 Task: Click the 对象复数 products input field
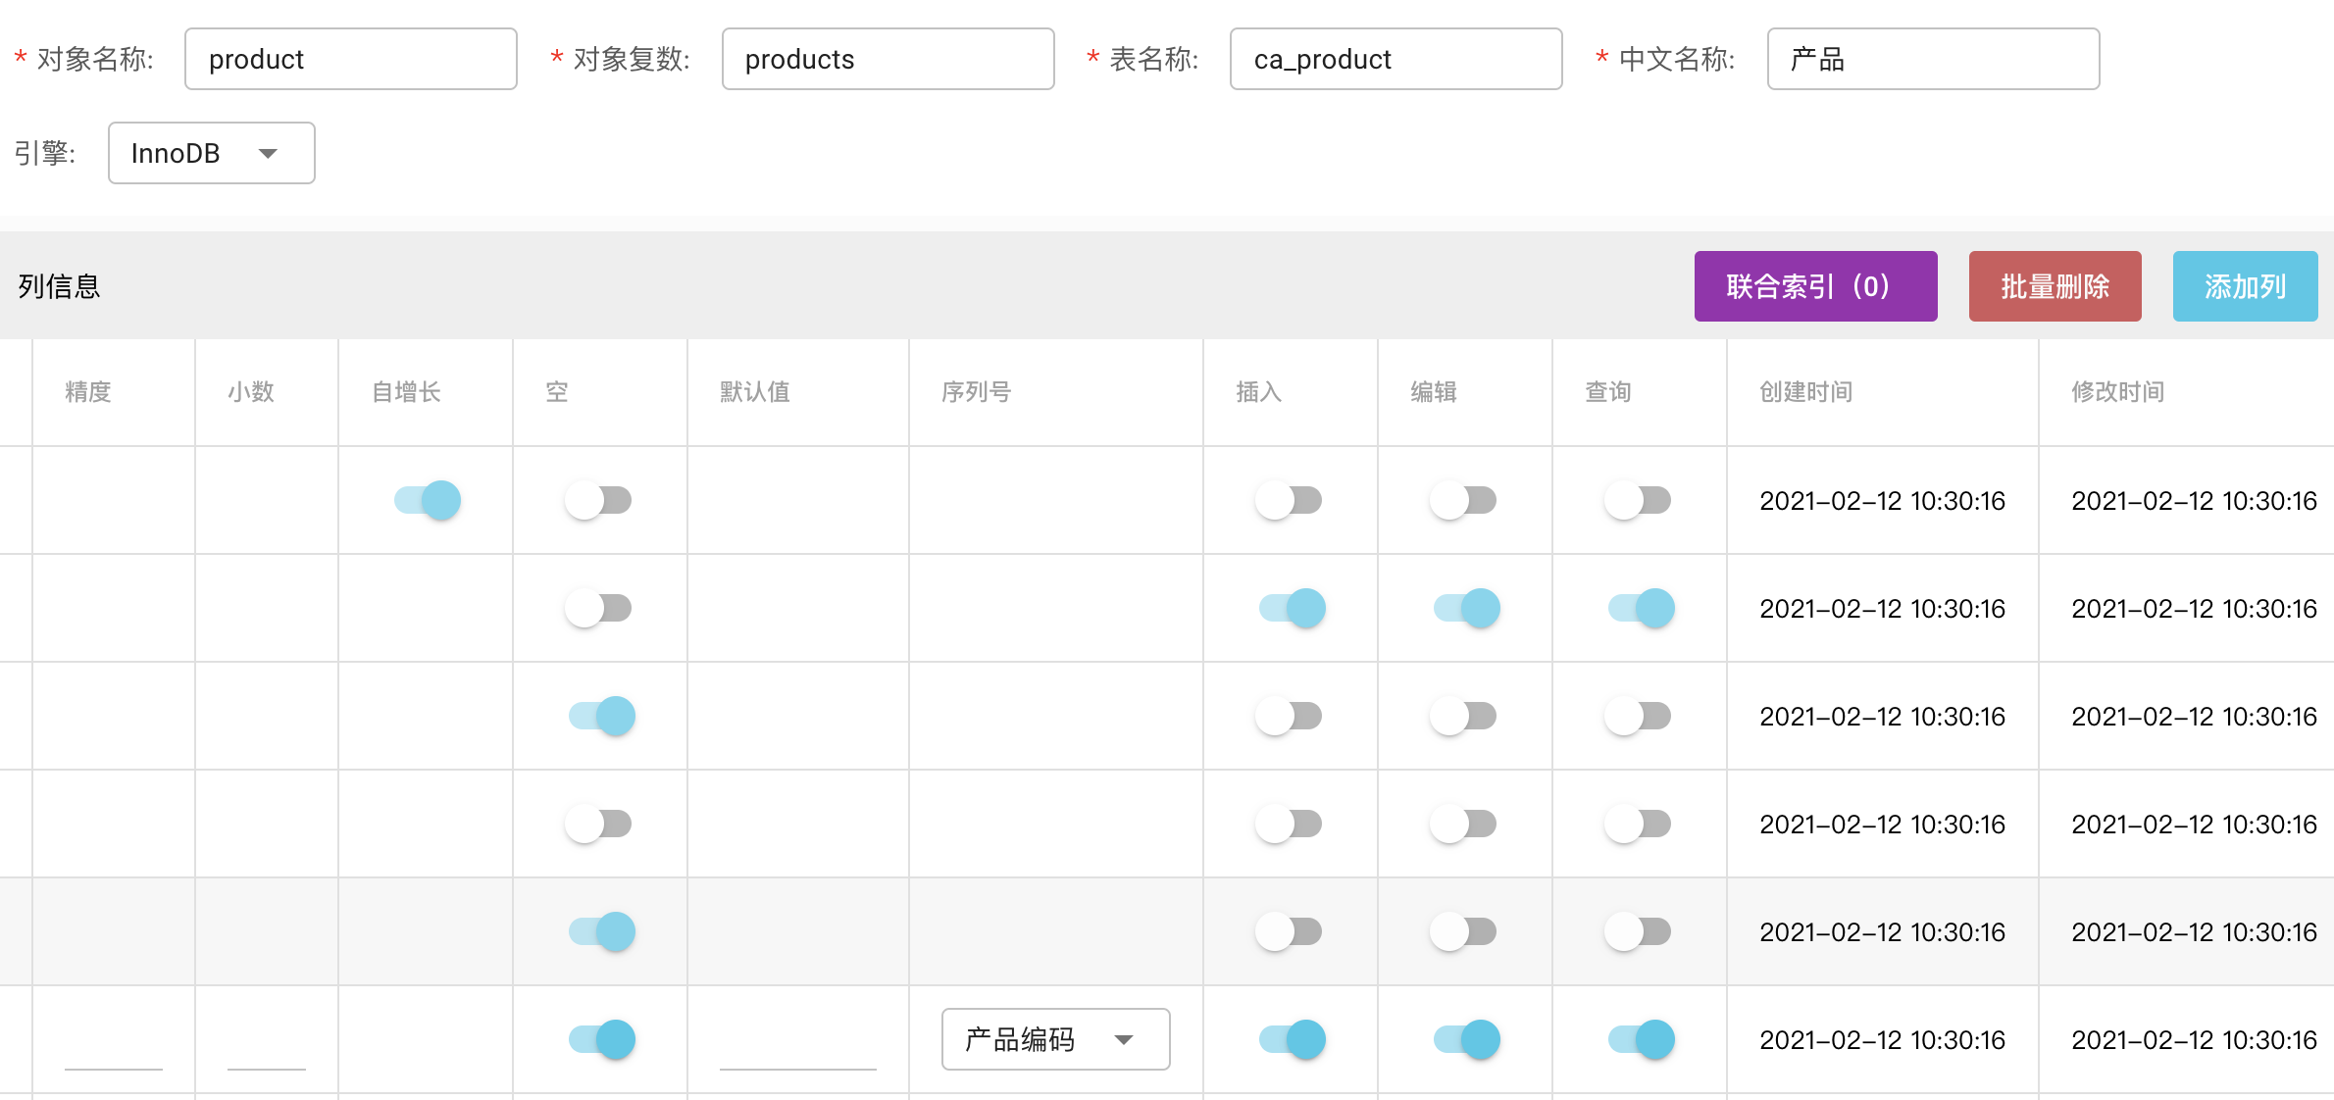[x=888, y=59]
